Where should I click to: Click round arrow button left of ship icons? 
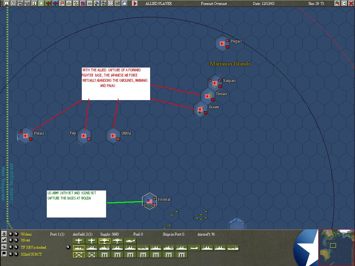click(x=68, y=247)
